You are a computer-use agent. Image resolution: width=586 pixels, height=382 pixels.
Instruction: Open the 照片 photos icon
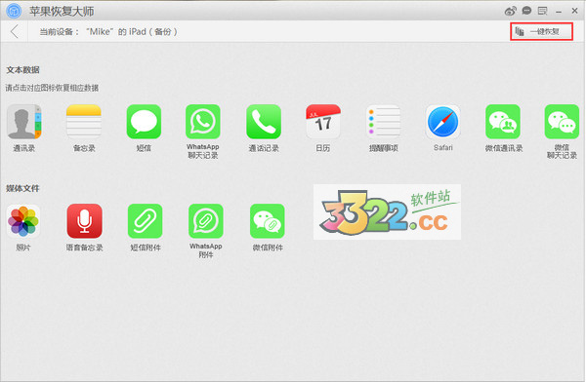pos(23,221)
